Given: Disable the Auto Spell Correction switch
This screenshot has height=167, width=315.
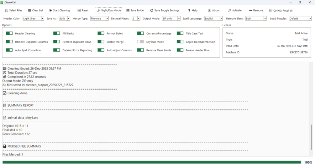Looking at the screenshot, I should (9, 50).
